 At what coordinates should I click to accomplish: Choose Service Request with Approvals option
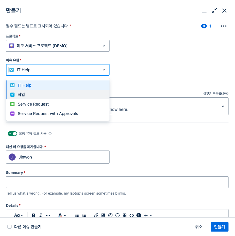48,114
